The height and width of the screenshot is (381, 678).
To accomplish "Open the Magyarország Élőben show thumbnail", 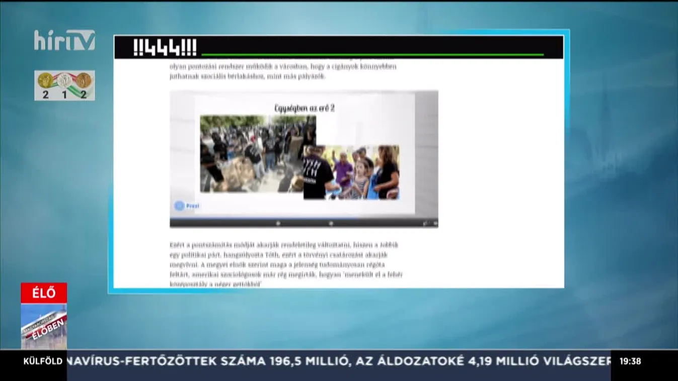I will pyautogui.click(x=44, y=326).
